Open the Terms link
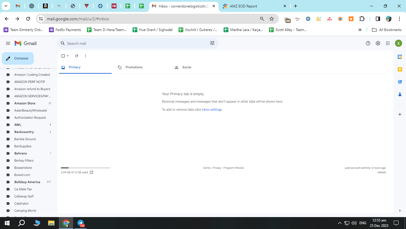 tap(207, 168)
